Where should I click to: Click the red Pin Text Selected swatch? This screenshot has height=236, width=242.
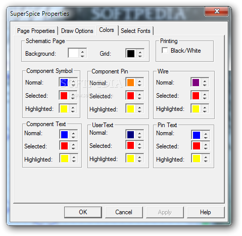coord(197,146)
